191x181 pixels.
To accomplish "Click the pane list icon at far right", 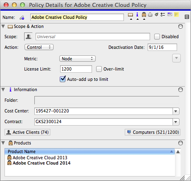I will tap(187, 17).
